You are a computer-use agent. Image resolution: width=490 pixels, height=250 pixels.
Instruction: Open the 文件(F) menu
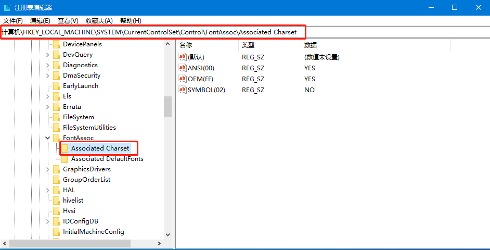click(x=13, y=21)
